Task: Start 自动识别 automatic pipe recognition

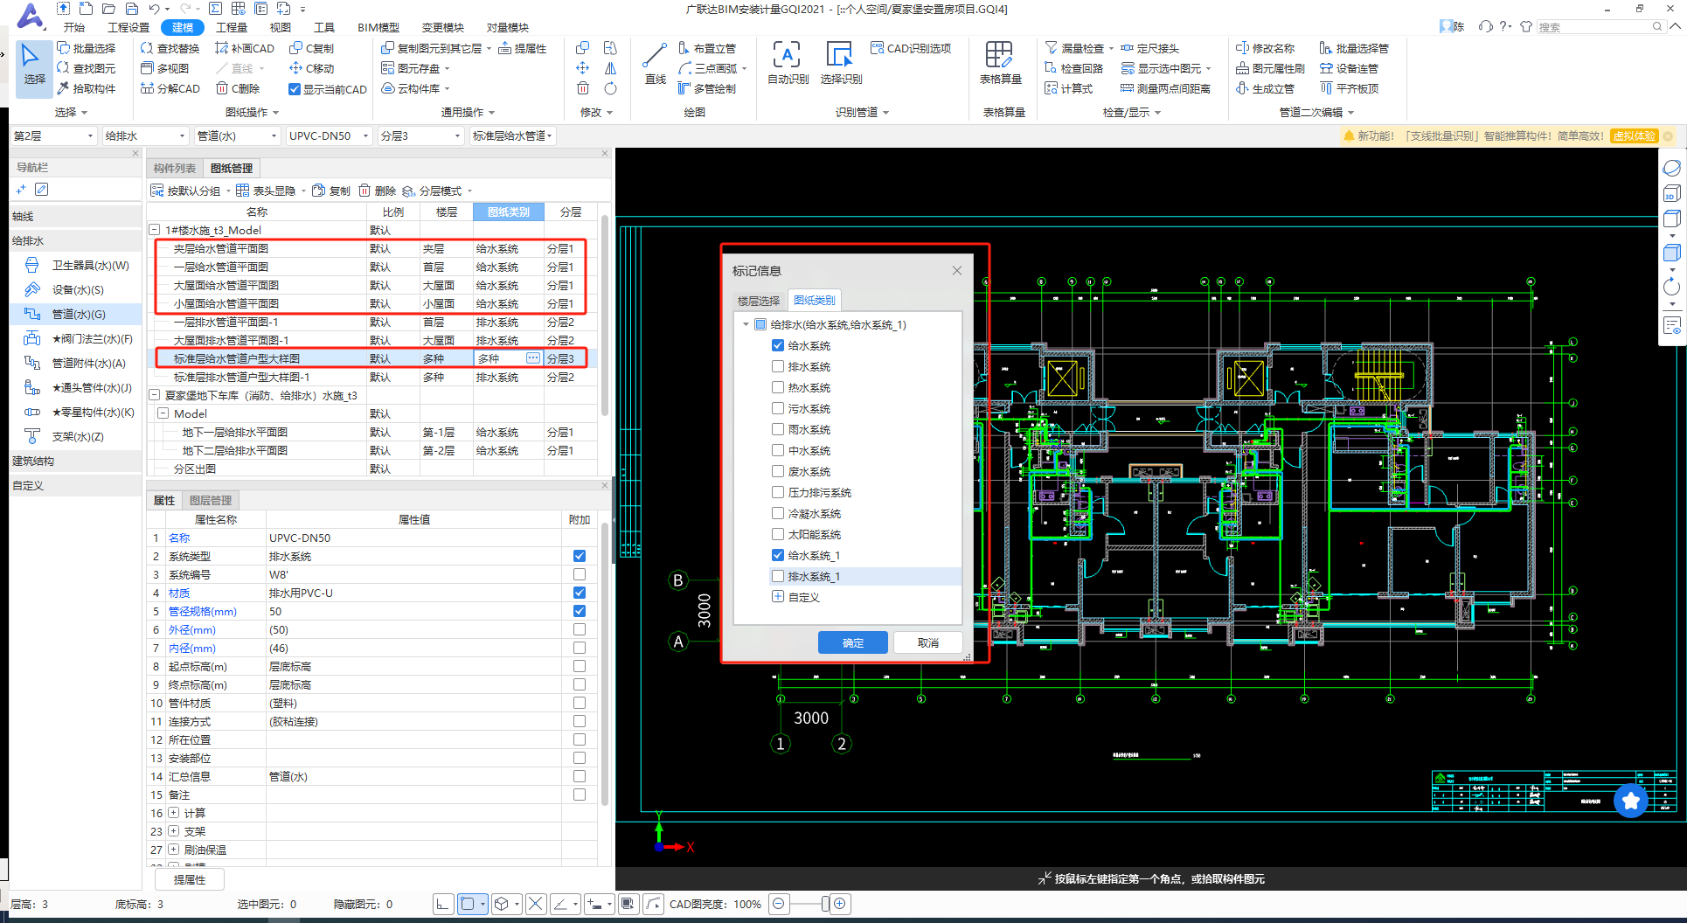Action: (788, 65)
